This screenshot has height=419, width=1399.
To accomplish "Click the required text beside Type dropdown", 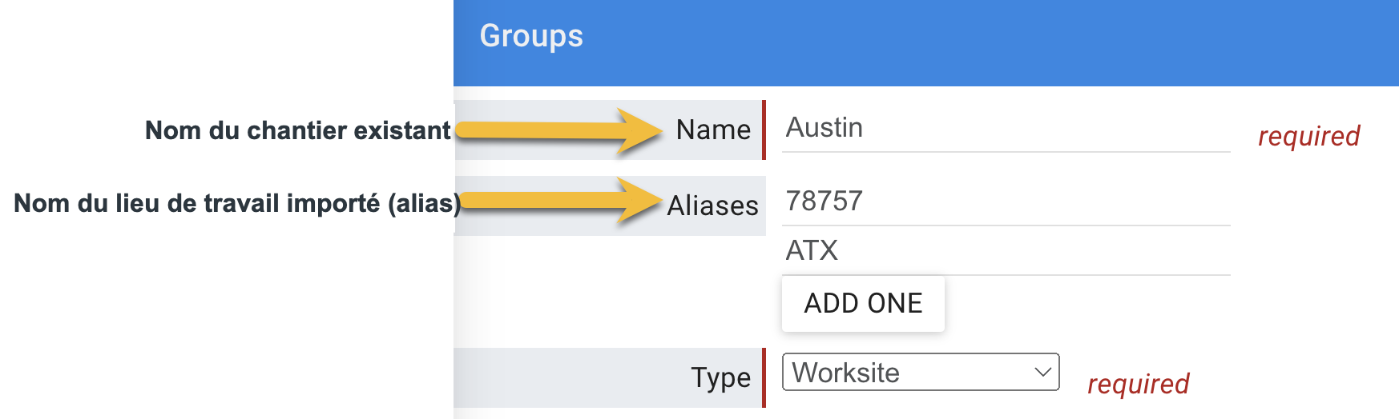I will (x=1139, y=384).
